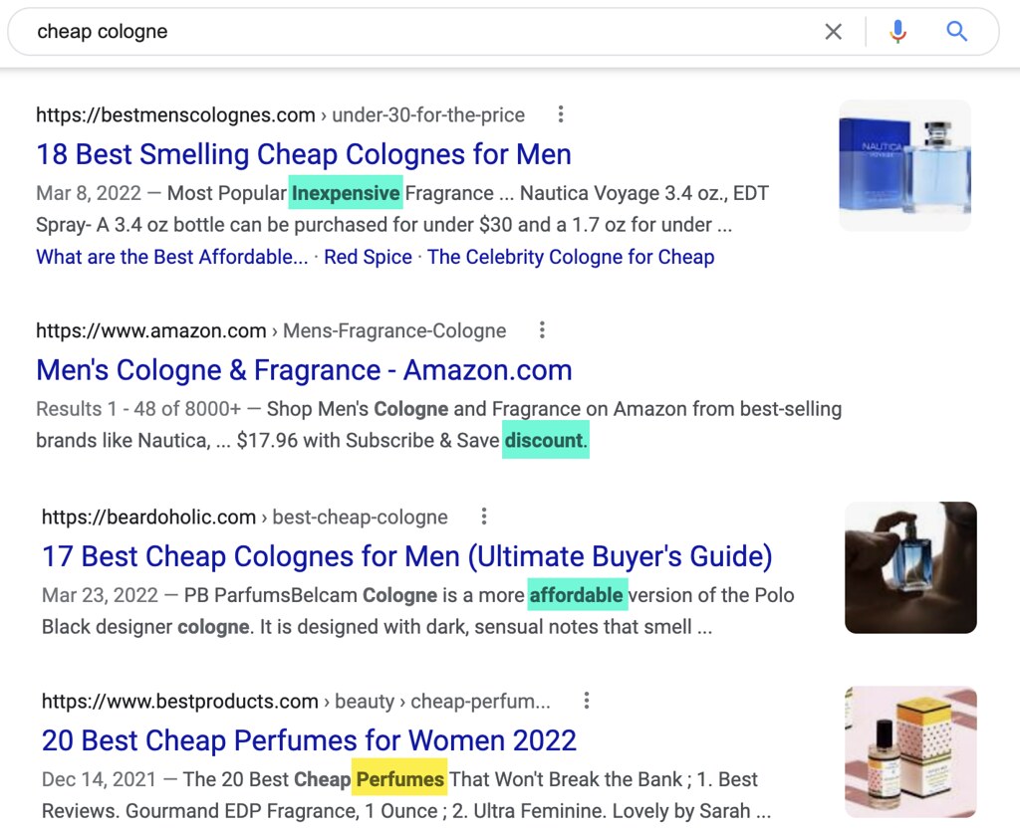Visit the Amazon Men's Cologne & Fragrance result
The width and height of the screenshot is (1020, 830).
(x=304, y=369)
